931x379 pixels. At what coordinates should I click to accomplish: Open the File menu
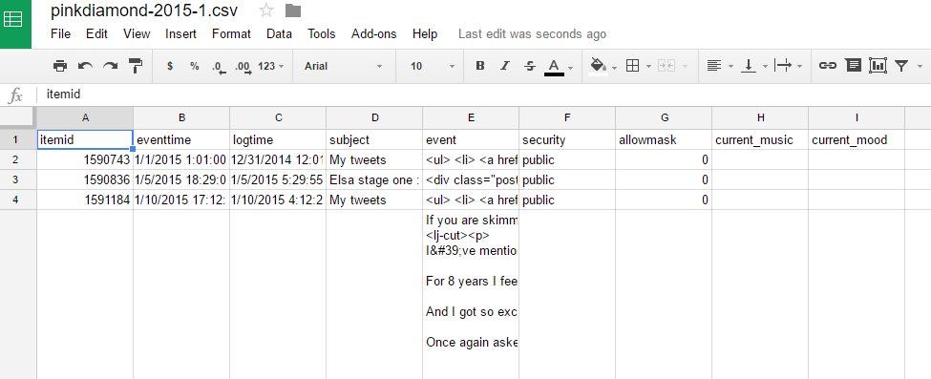[x=60, y=33]
